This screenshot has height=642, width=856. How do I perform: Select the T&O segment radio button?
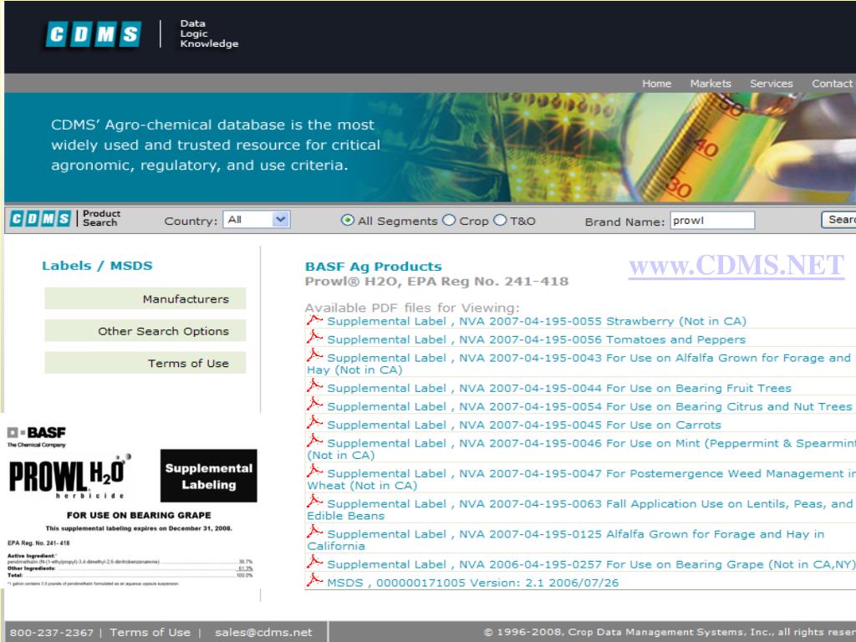500,220
